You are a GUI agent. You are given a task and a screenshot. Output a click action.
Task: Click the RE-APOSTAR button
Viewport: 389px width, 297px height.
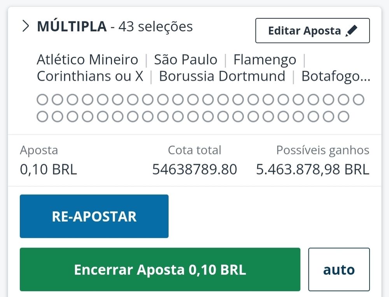coord(94,216)
